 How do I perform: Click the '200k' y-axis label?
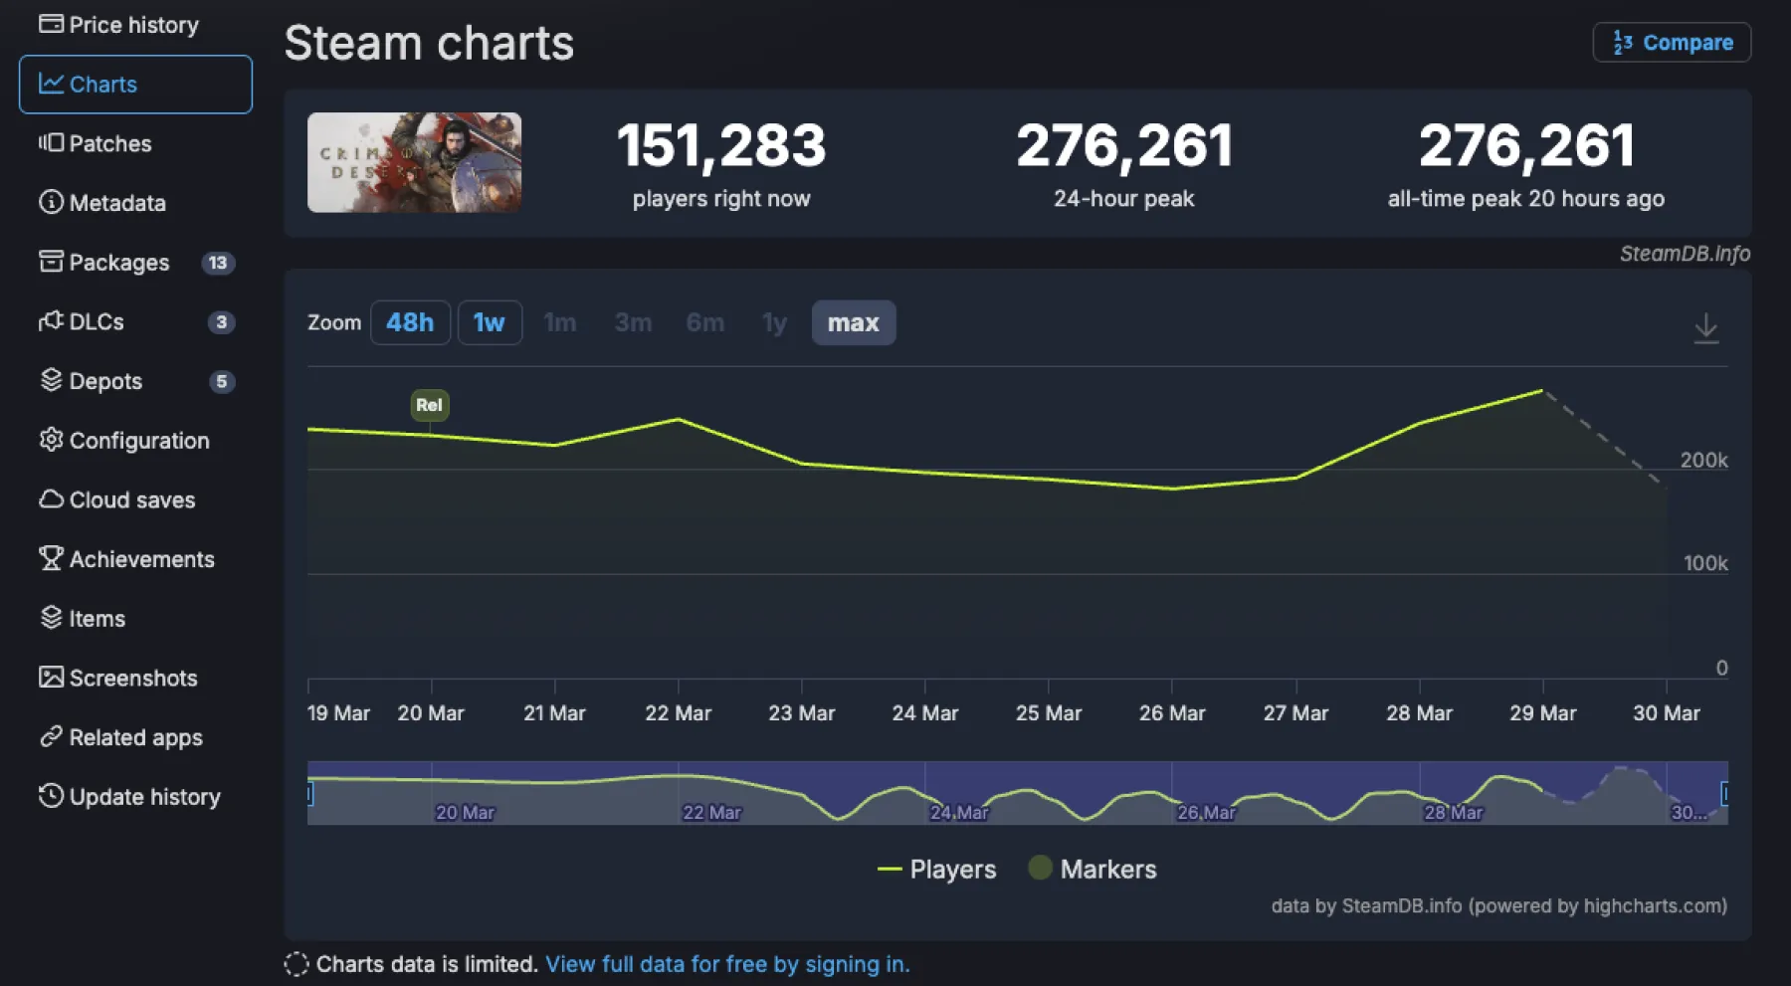(1704, 460)
